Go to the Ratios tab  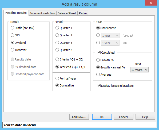(x=83, y=13)
